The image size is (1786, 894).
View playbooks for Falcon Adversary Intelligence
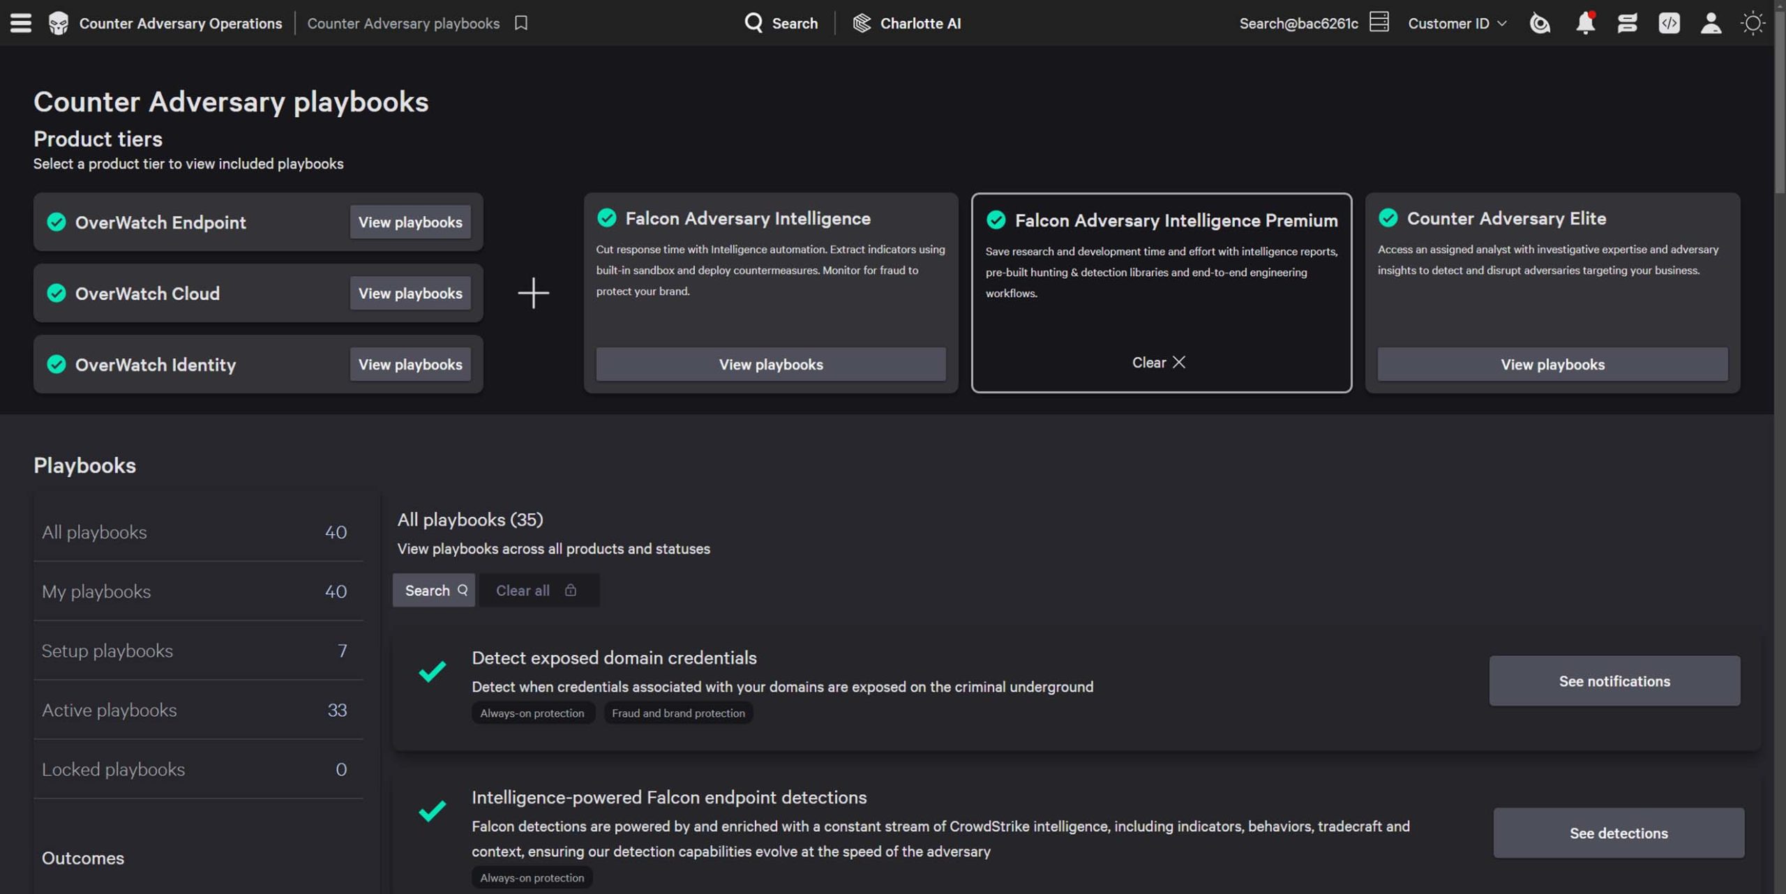click(x=771, y=365)
